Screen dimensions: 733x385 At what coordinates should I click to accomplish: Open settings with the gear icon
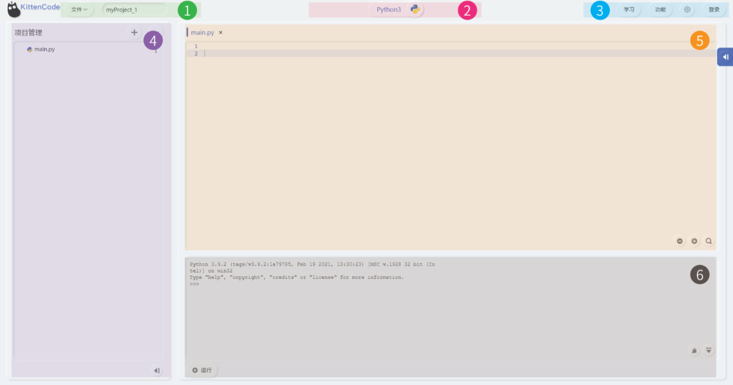pos(687,9)
